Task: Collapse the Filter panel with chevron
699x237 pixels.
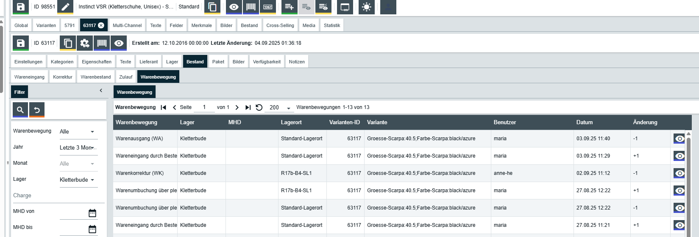Action: [101, 90]
